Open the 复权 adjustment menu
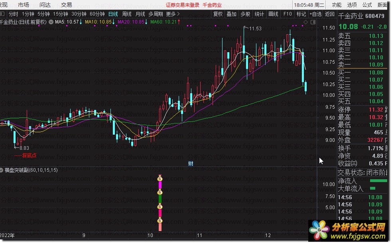The image size is (392, 243). pos(218,14)
